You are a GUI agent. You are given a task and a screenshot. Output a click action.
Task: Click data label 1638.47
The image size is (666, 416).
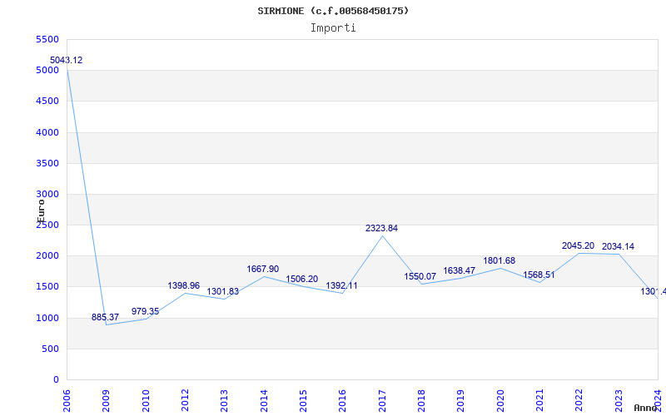460,271
